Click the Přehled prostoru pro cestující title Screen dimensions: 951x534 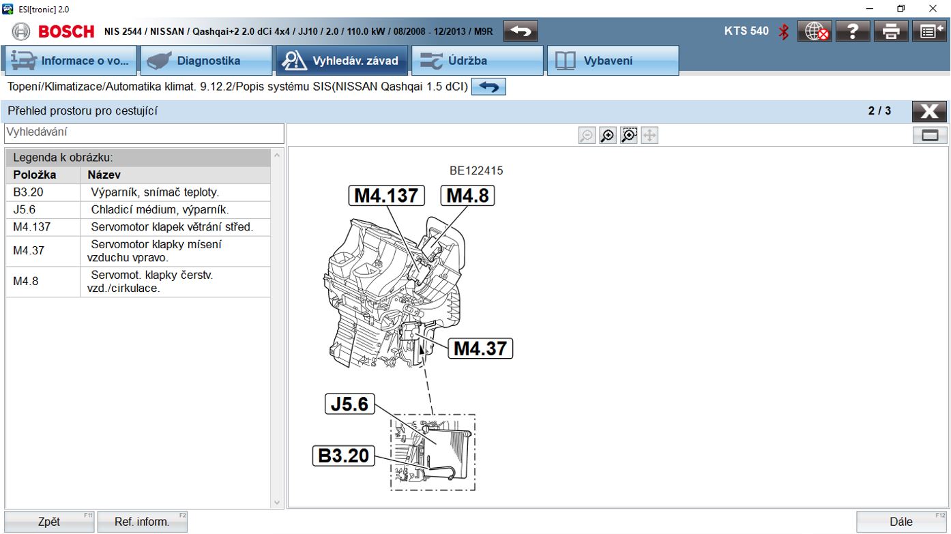click(83, 111)
